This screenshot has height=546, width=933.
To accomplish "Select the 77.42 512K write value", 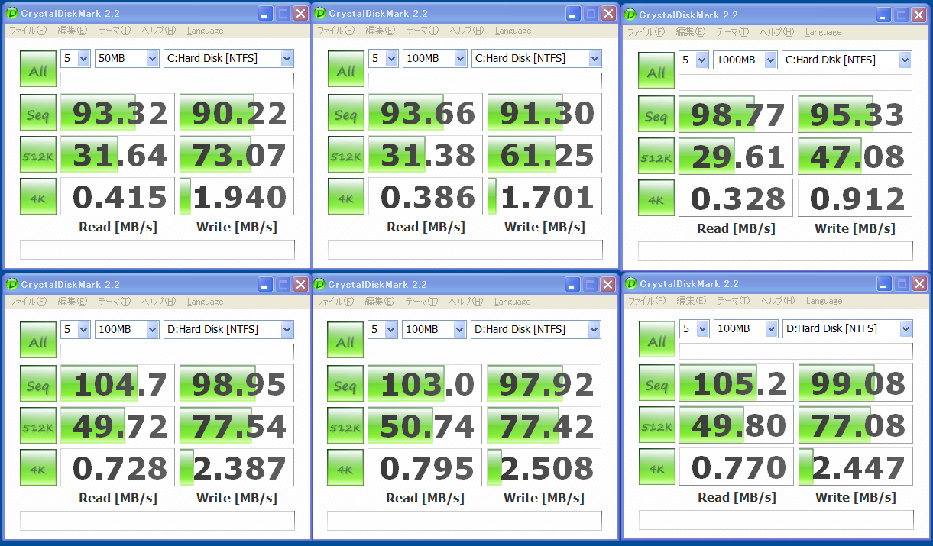I will (544, 426).
